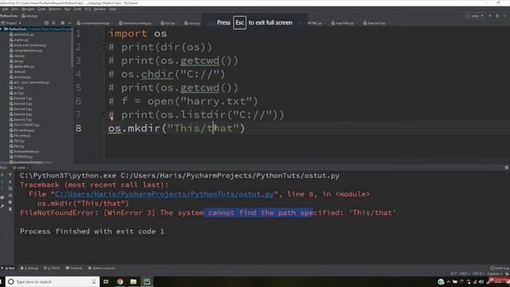Screen dimensions: 510x287
Task: Open the View menu
Action: (x=15, y=9)
